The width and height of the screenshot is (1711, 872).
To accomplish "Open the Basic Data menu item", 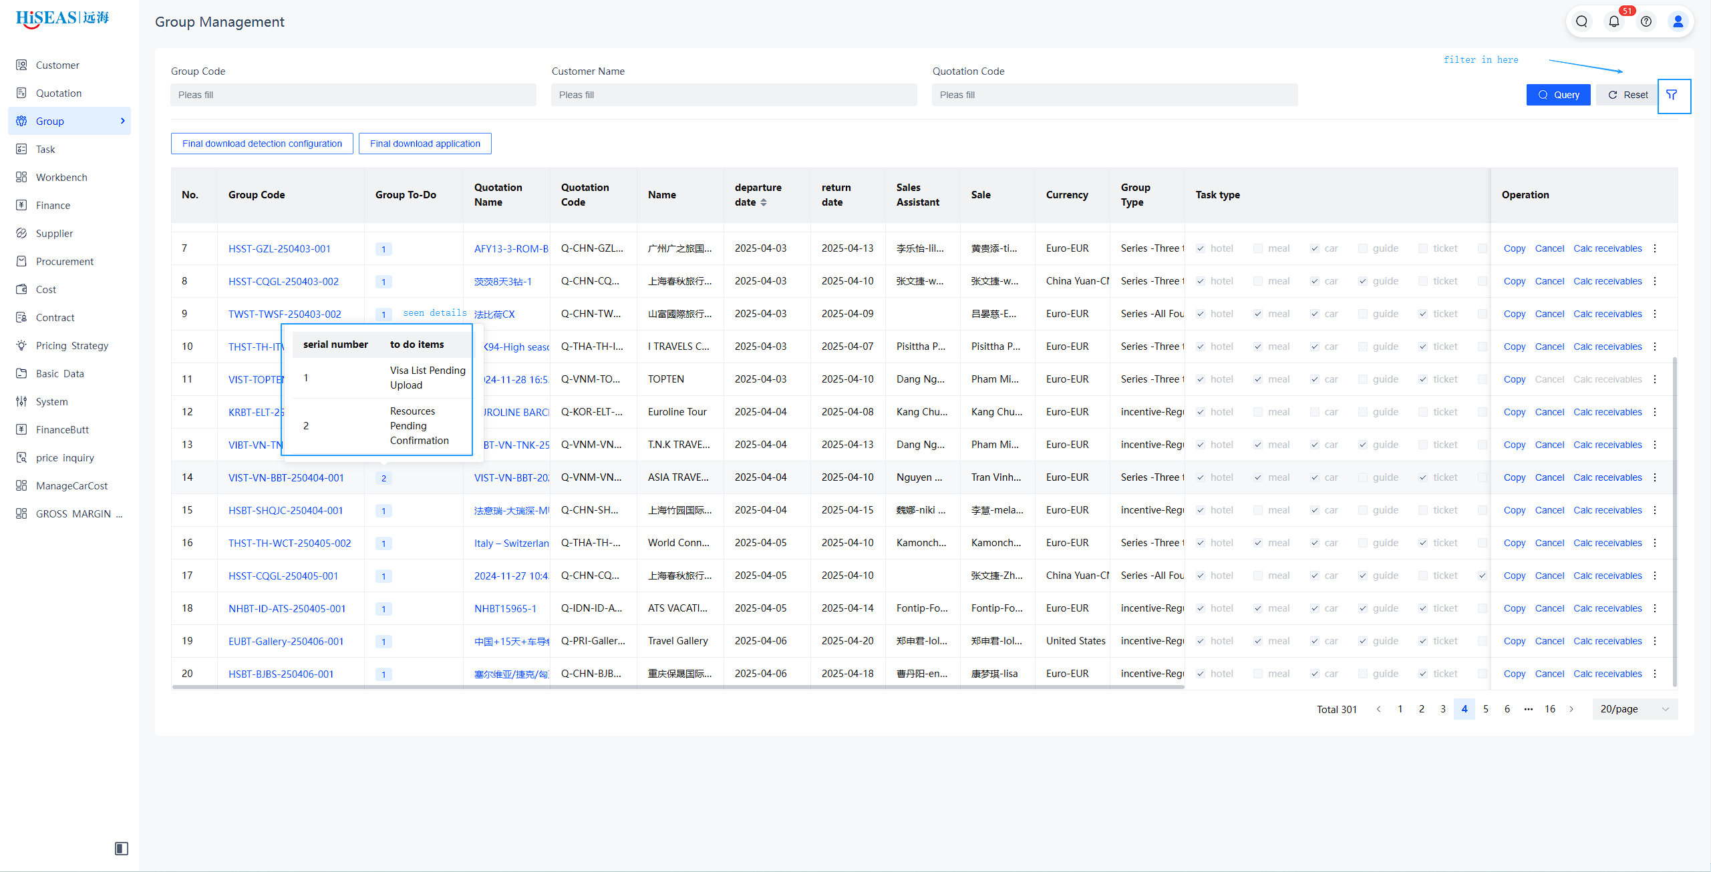I will pyautogui.click(x=69, y=373).
